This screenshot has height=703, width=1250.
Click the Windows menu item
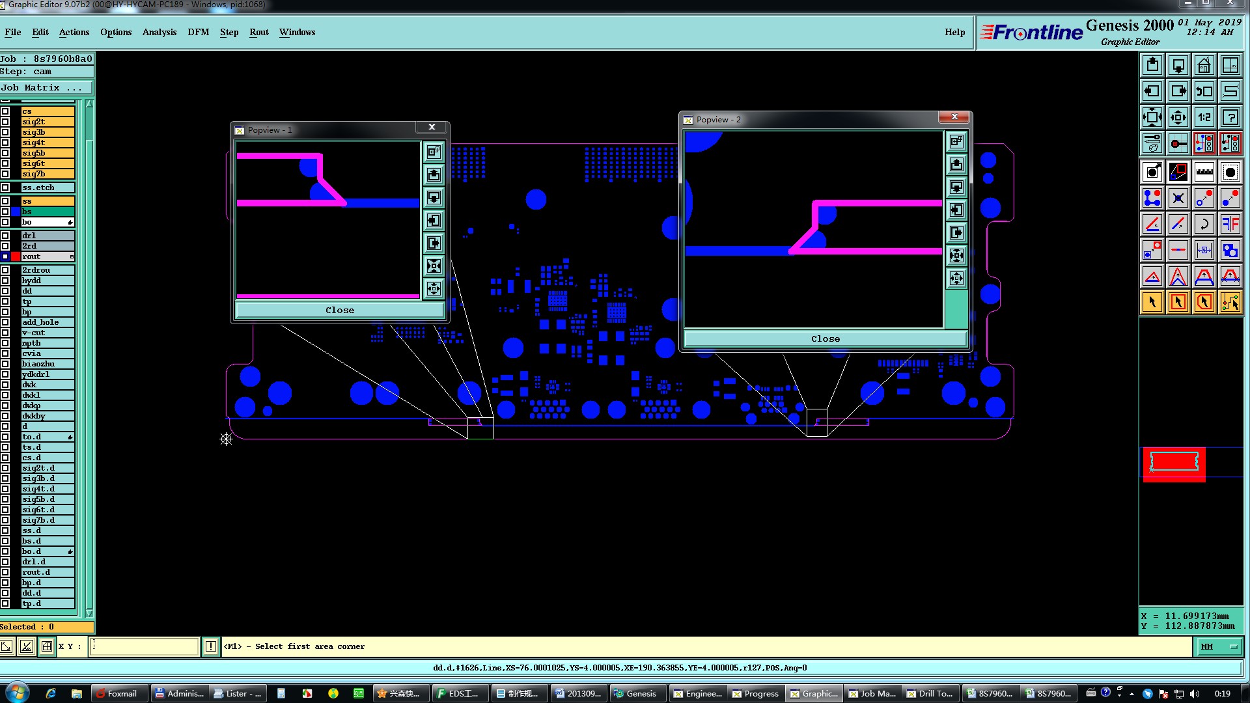pyautogui.click(x=297, y=32)
